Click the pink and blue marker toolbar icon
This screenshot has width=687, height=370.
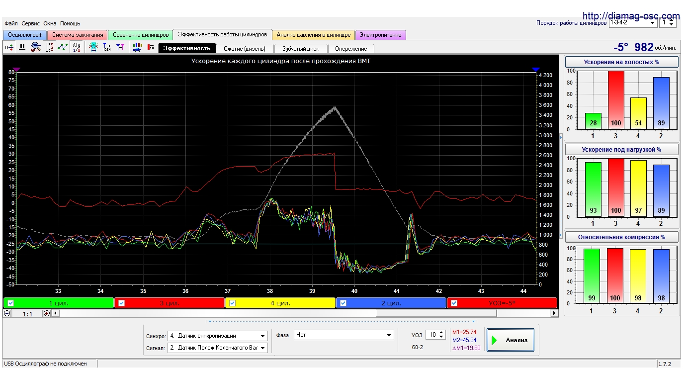point(120,47)
